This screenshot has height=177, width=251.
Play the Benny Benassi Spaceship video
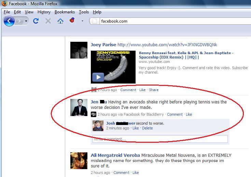tap(98, 77)
